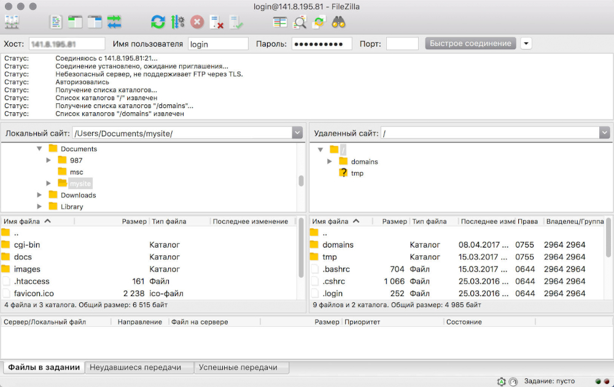Toggle transfer queue display icon

(114, 22)
